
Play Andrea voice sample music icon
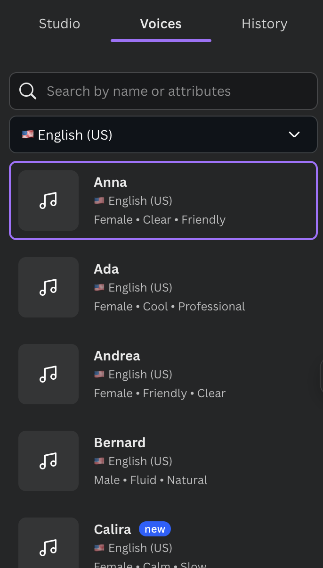[48, 374]
